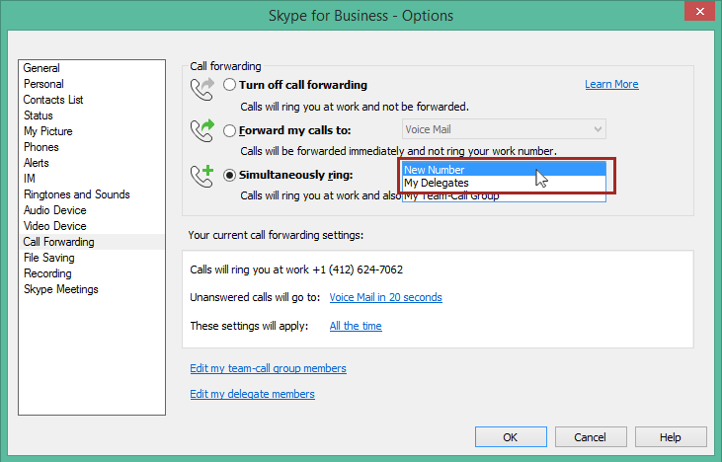Image resolution: width=722 pixels, height=462 pixels.
Task: Confirm settings with the OK button
Action: pyautogui.click(x=511, y=436)
